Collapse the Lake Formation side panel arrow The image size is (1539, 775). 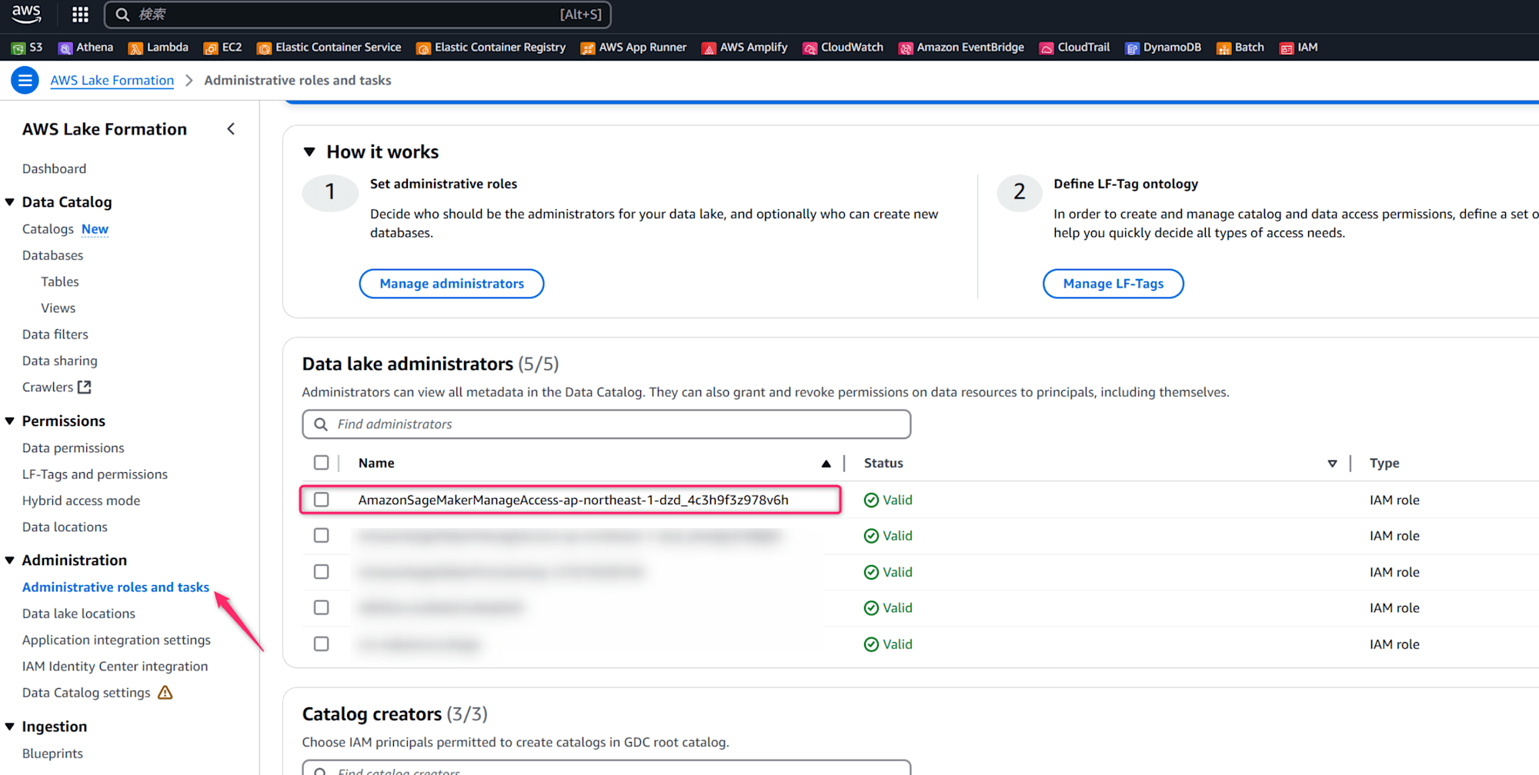tap(231, 129)
